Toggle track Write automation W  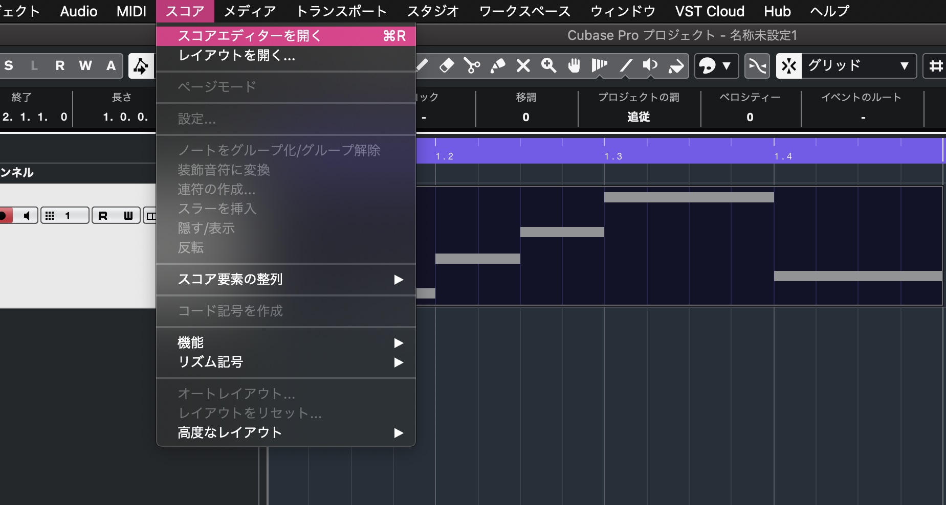click(128, 216)
